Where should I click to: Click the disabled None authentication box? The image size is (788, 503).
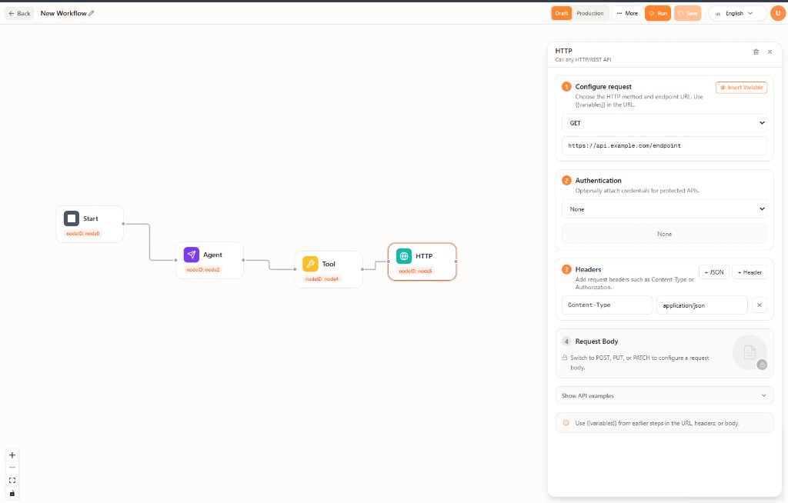664,234
